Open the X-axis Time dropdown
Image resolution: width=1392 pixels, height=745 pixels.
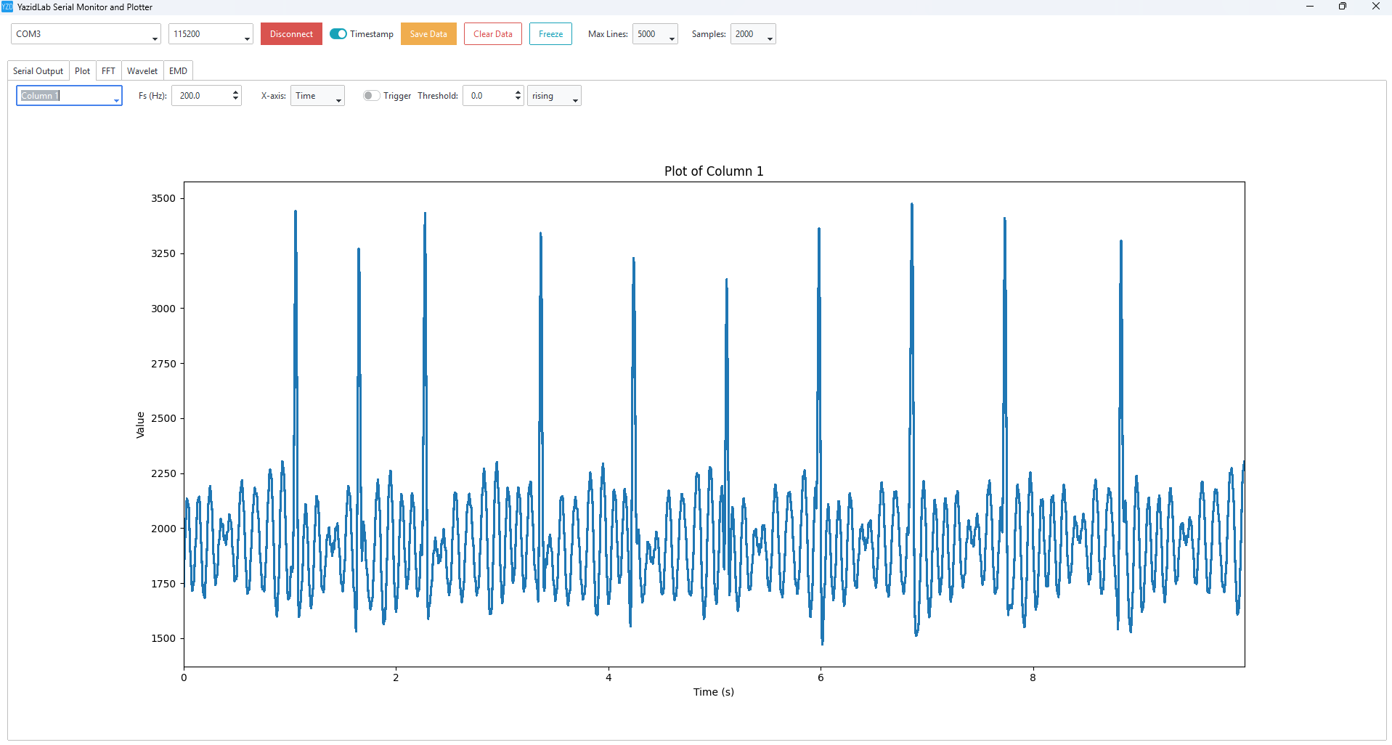click(317, 96)
